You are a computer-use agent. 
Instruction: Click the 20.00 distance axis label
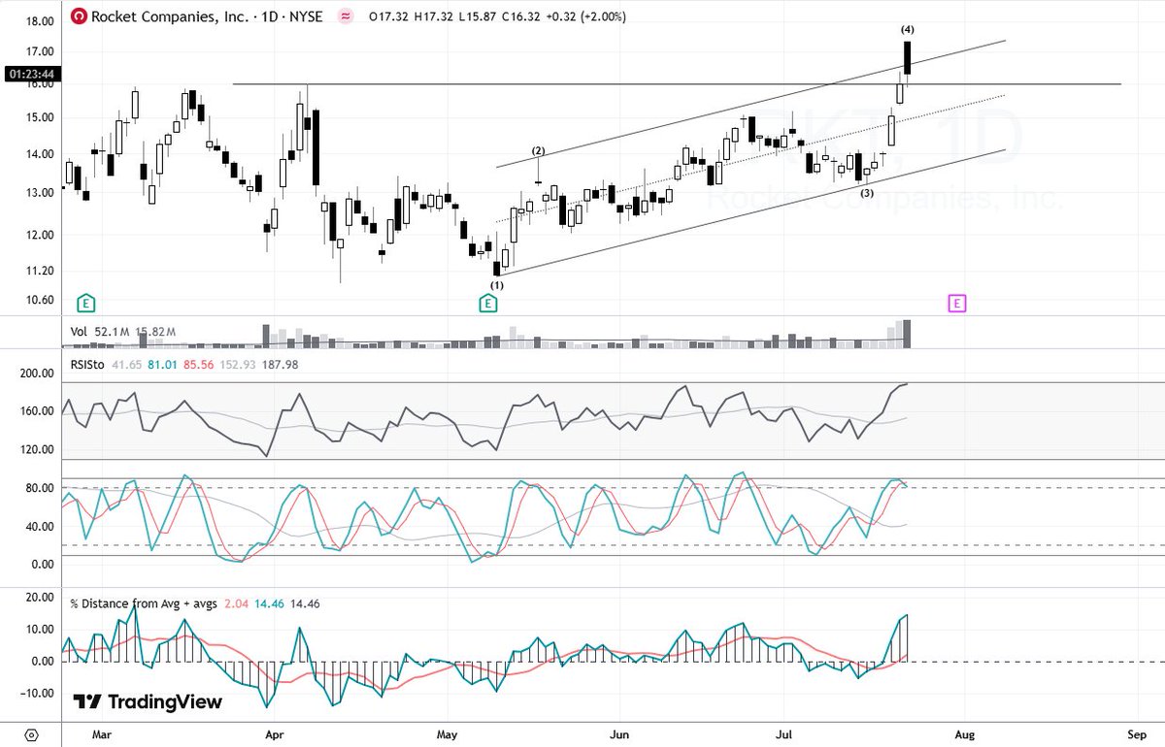[x=40, y=598]
